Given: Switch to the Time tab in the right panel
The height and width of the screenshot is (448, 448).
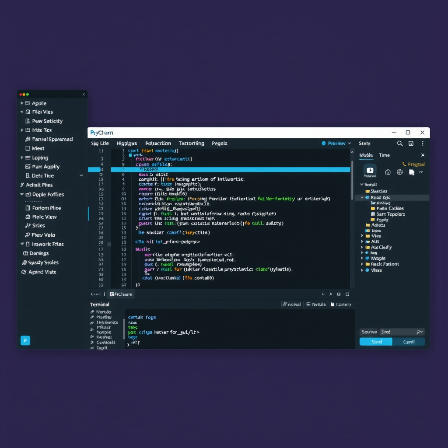Looking at the screenshot, I should (x=384, y=155).
